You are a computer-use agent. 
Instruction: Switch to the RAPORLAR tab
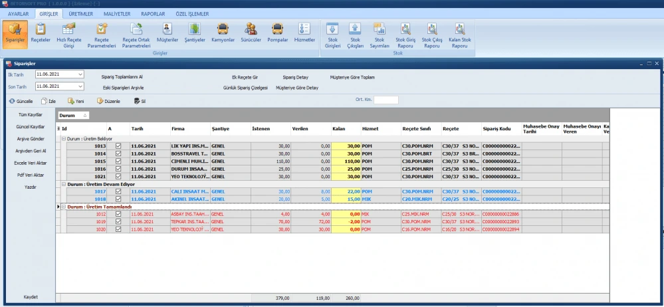click(x=152, y=13)
